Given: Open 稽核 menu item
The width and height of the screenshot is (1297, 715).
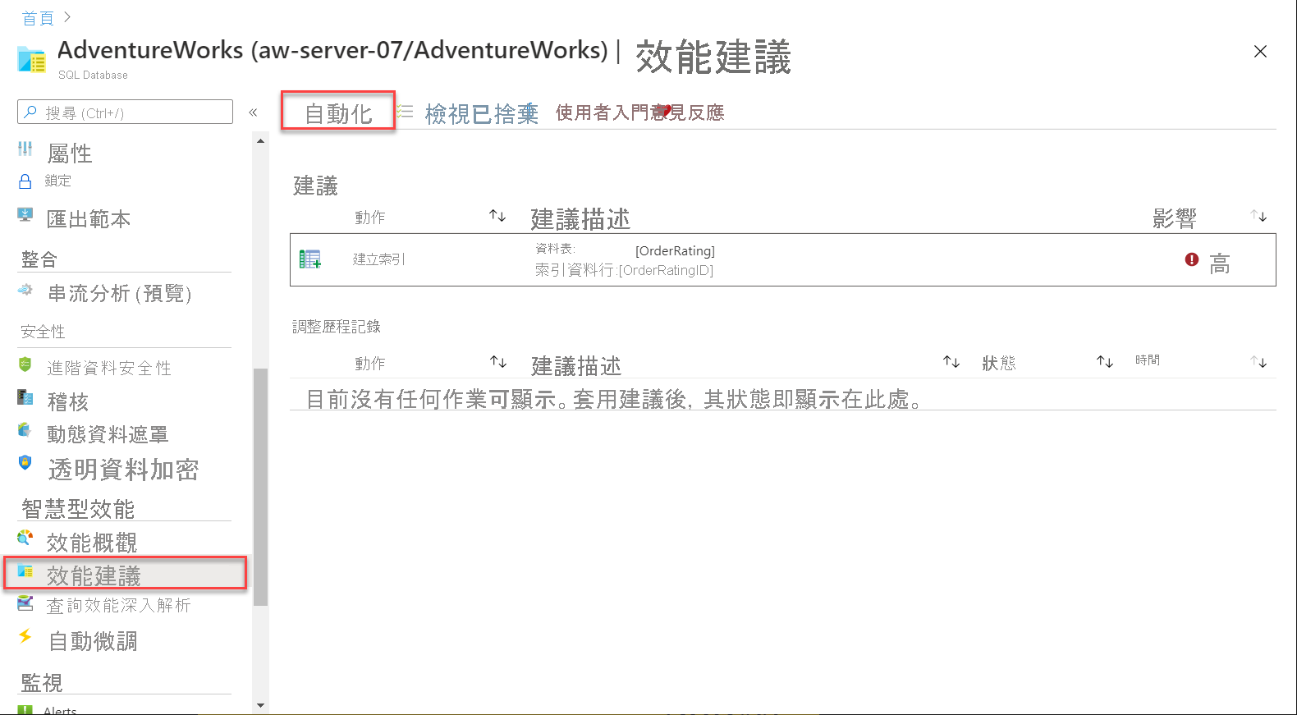Looking at the screenshot, I should (x=67, y=401).
